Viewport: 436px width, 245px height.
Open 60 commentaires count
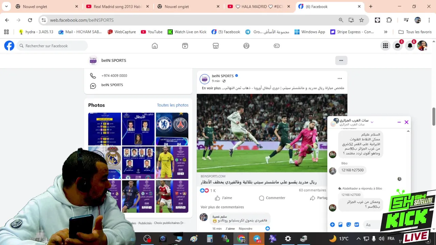[x=312, y=190]
